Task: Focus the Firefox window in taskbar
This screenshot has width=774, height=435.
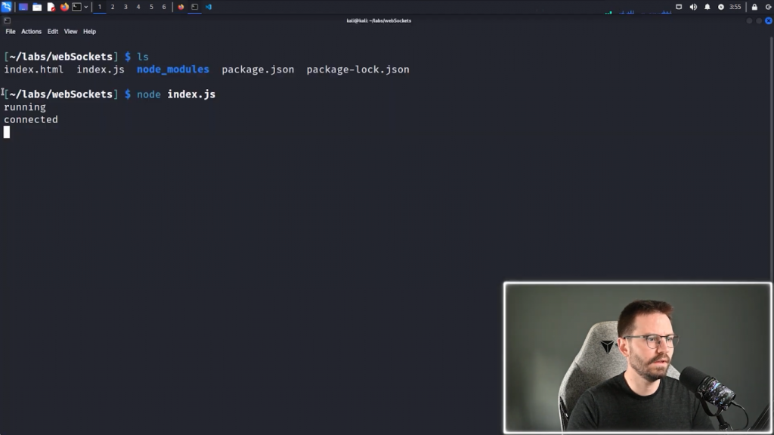Action: [181, 7]
